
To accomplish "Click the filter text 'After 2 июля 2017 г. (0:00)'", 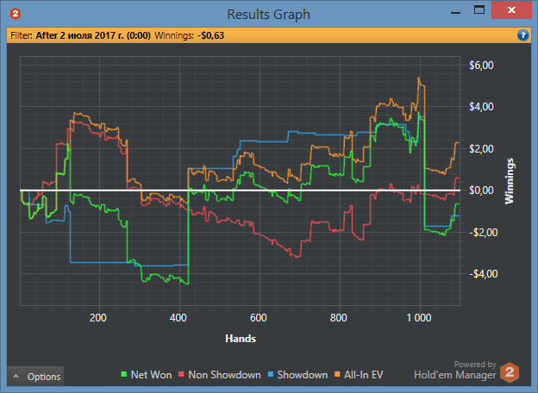I will 93,35.
